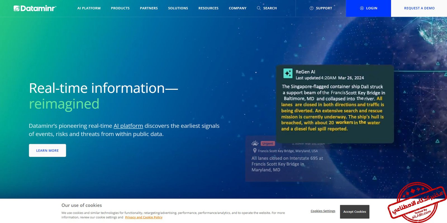Click the login user icon
Screen dimensions: 447x223
coord(362,8)
